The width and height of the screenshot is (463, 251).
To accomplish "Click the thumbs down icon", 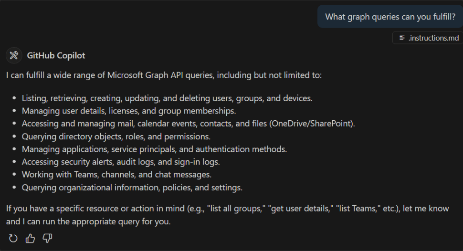I will point(47,238).
